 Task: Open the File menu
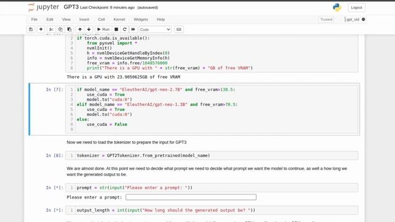coord(35,19)
